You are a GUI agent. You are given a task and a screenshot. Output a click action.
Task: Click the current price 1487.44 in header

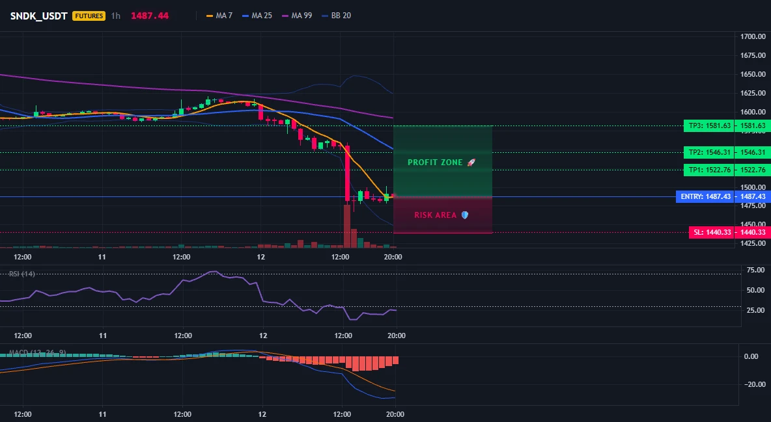pyautogui.click(x=150, y=16)
